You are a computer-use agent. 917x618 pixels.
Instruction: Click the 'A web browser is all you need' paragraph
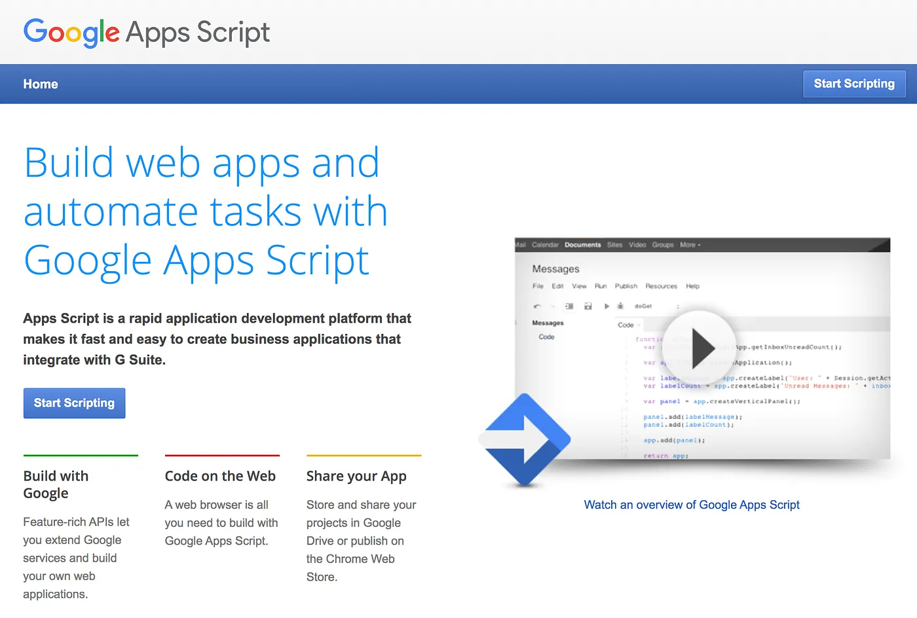pos(221,522)
